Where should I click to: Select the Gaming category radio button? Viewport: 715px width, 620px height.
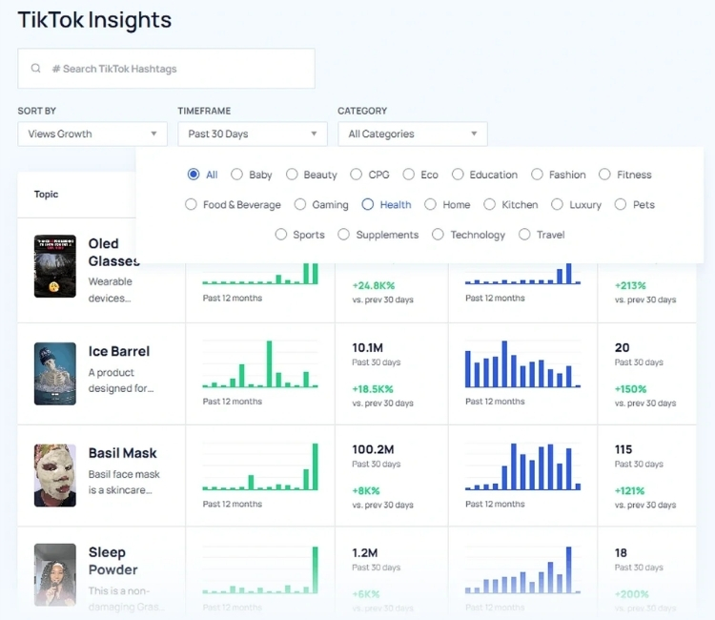tap(300, 204)
